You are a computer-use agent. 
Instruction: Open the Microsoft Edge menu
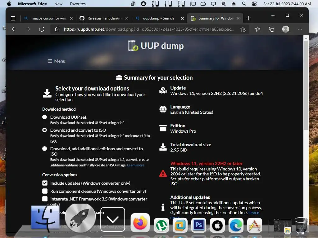point(32,4)
